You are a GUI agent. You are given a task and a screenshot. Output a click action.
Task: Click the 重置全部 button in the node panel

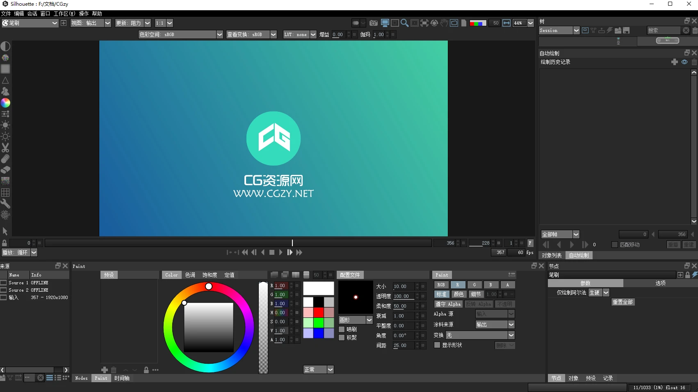pyautogui.click(x=623, y=302)
